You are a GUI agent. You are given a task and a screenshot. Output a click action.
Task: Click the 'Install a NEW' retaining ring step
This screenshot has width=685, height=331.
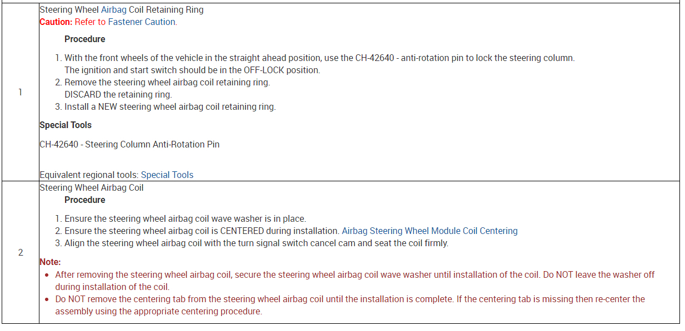169,106
